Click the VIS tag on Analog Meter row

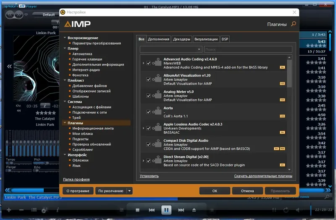pos(282,100)
